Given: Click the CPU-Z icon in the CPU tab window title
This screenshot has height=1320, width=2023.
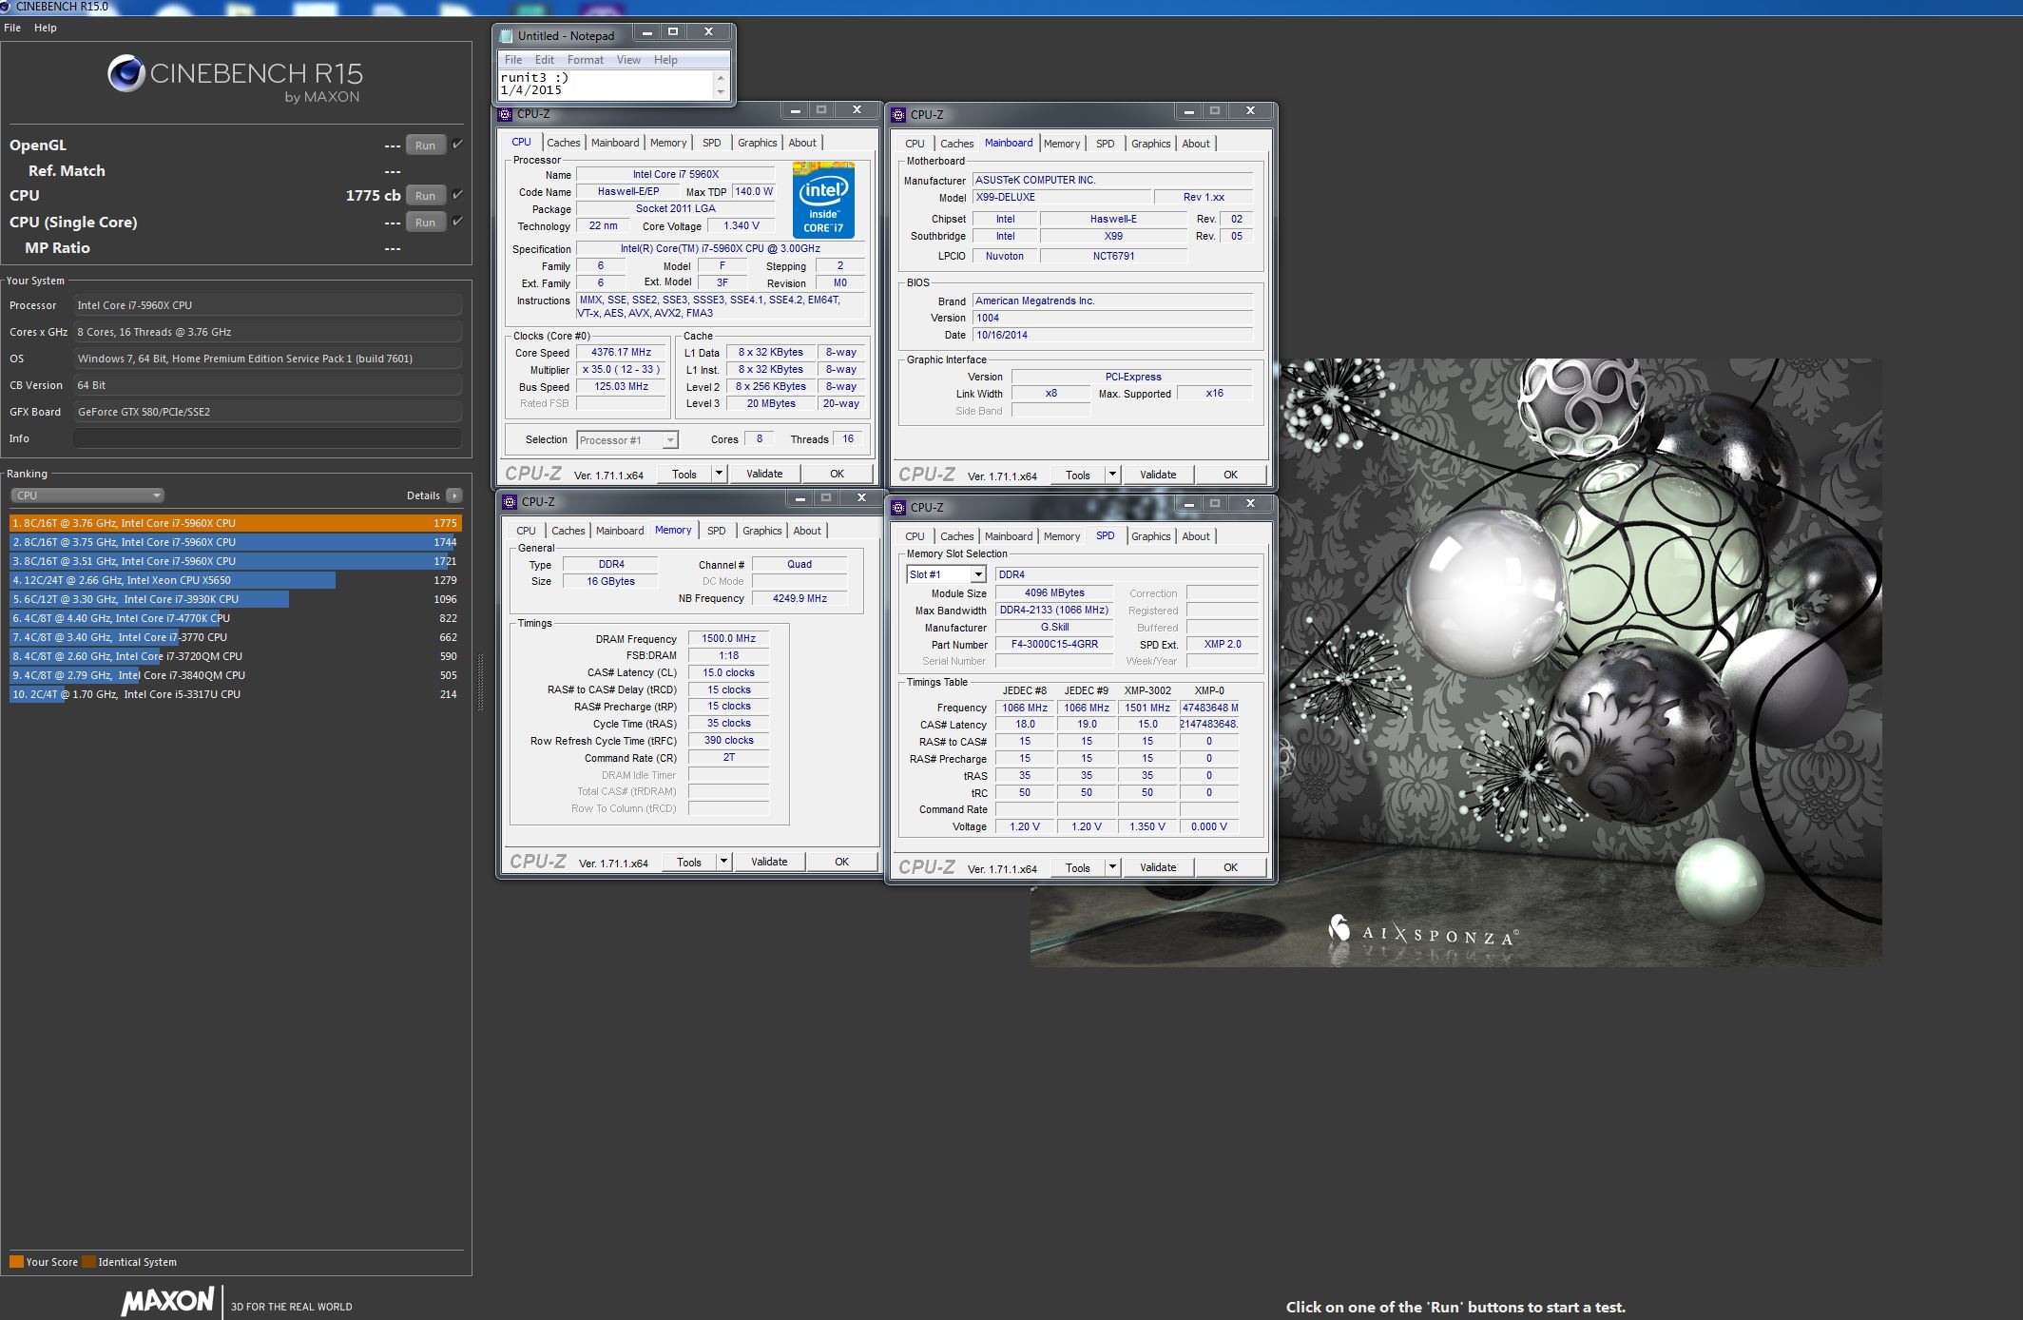Looking at the screenshot, I should (506, 114).
